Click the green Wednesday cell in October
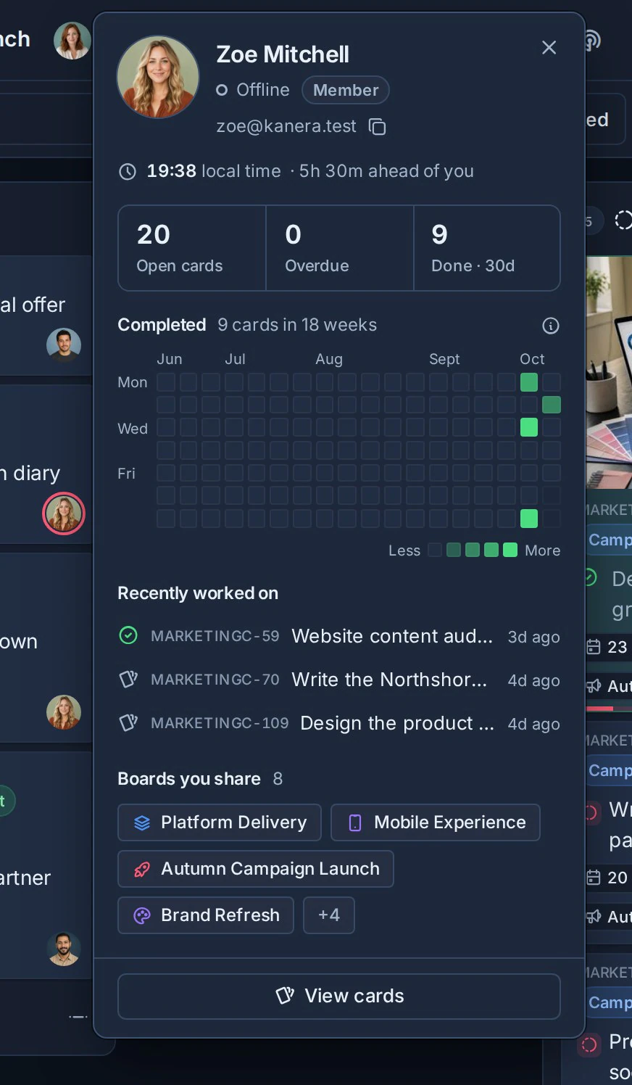The height and width of the screenshot is (1085, 632). point(529,427)
